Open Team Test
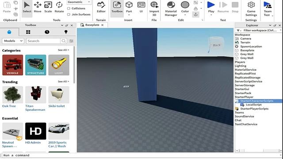 [268, 9]
